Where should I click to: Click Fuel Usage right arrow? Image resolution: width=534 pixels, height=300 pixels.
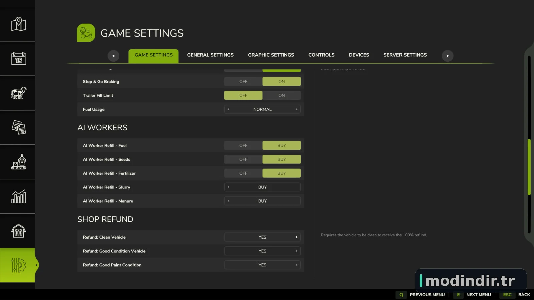(297, 109)
